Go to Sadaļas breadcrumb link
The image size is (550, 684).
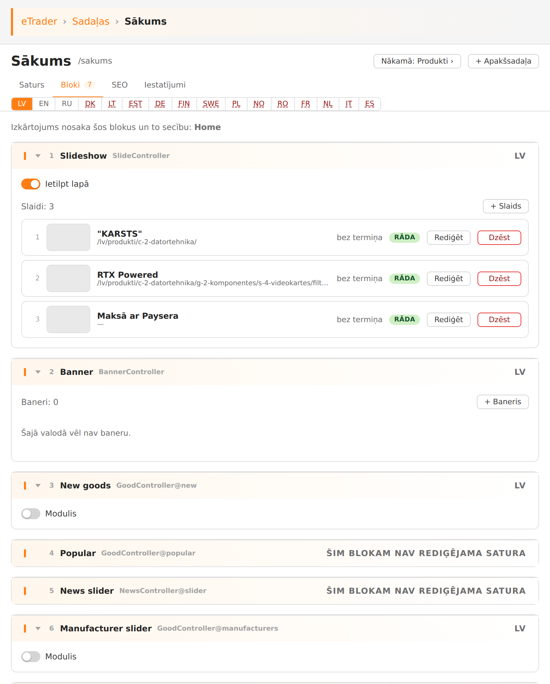91,22
